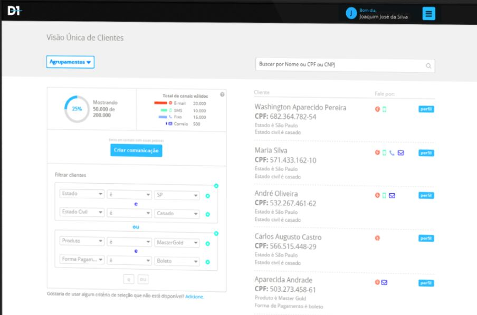Image resolution: width=477 pixels, height=315 pixels.
Task: Open perfil for André Oliveira
Action: (426, 196)
